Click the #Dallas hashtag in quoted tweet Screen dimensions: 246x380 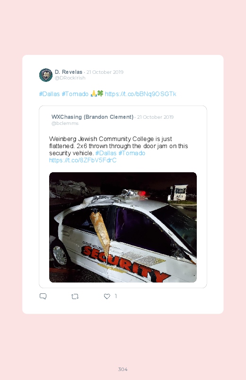pyautogui.click(x=106, y=153)
